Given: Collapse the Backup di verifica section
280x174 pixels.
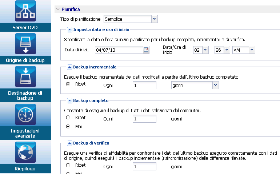Looking at the screenshot, I should pos(69,143).
